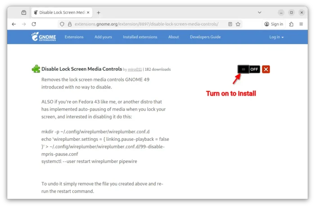Click the green puzzle piece extension icon

36,69
